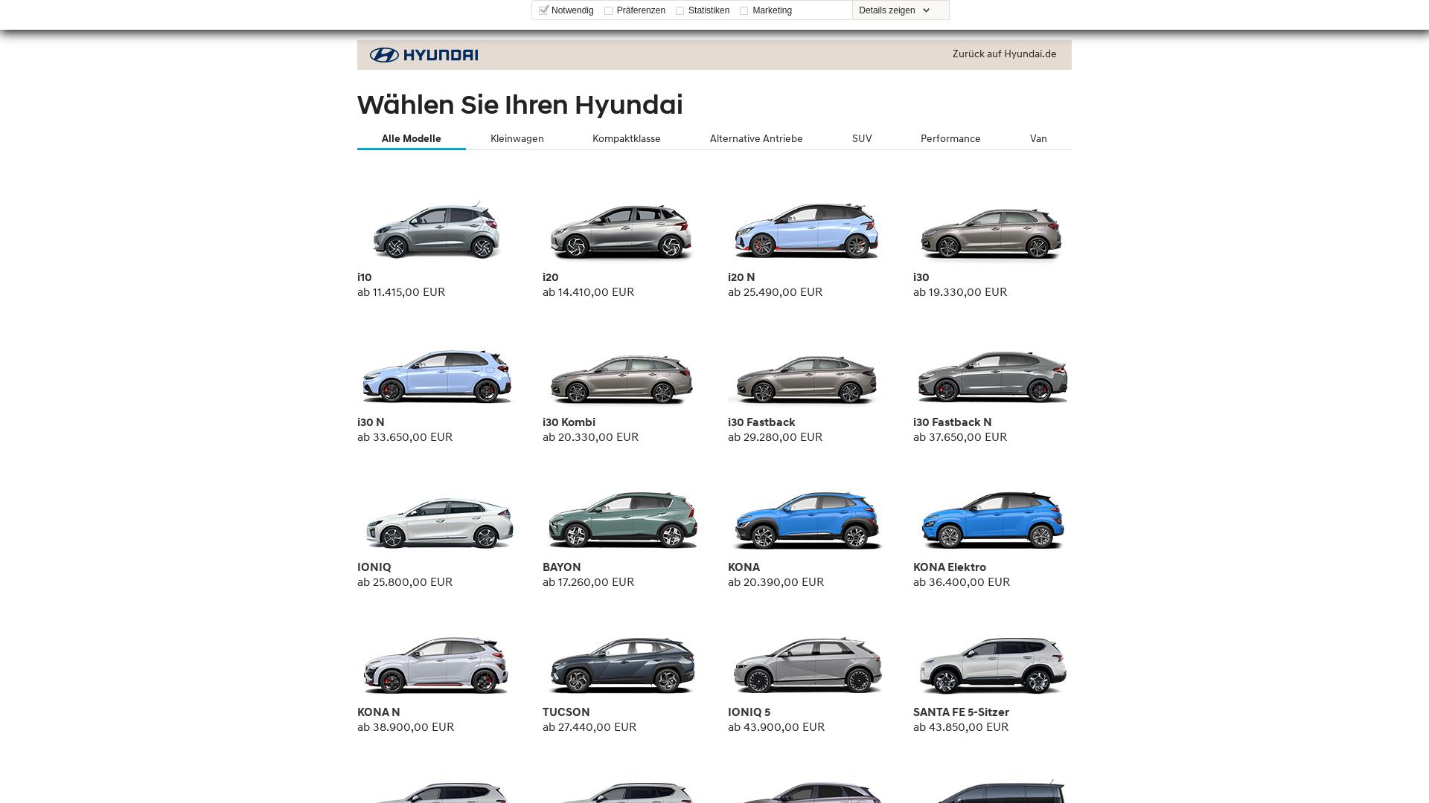Click the i30 Fastback N model name
The width and height of the screenshot is (1429, 803).
click(x=953, y=422)
